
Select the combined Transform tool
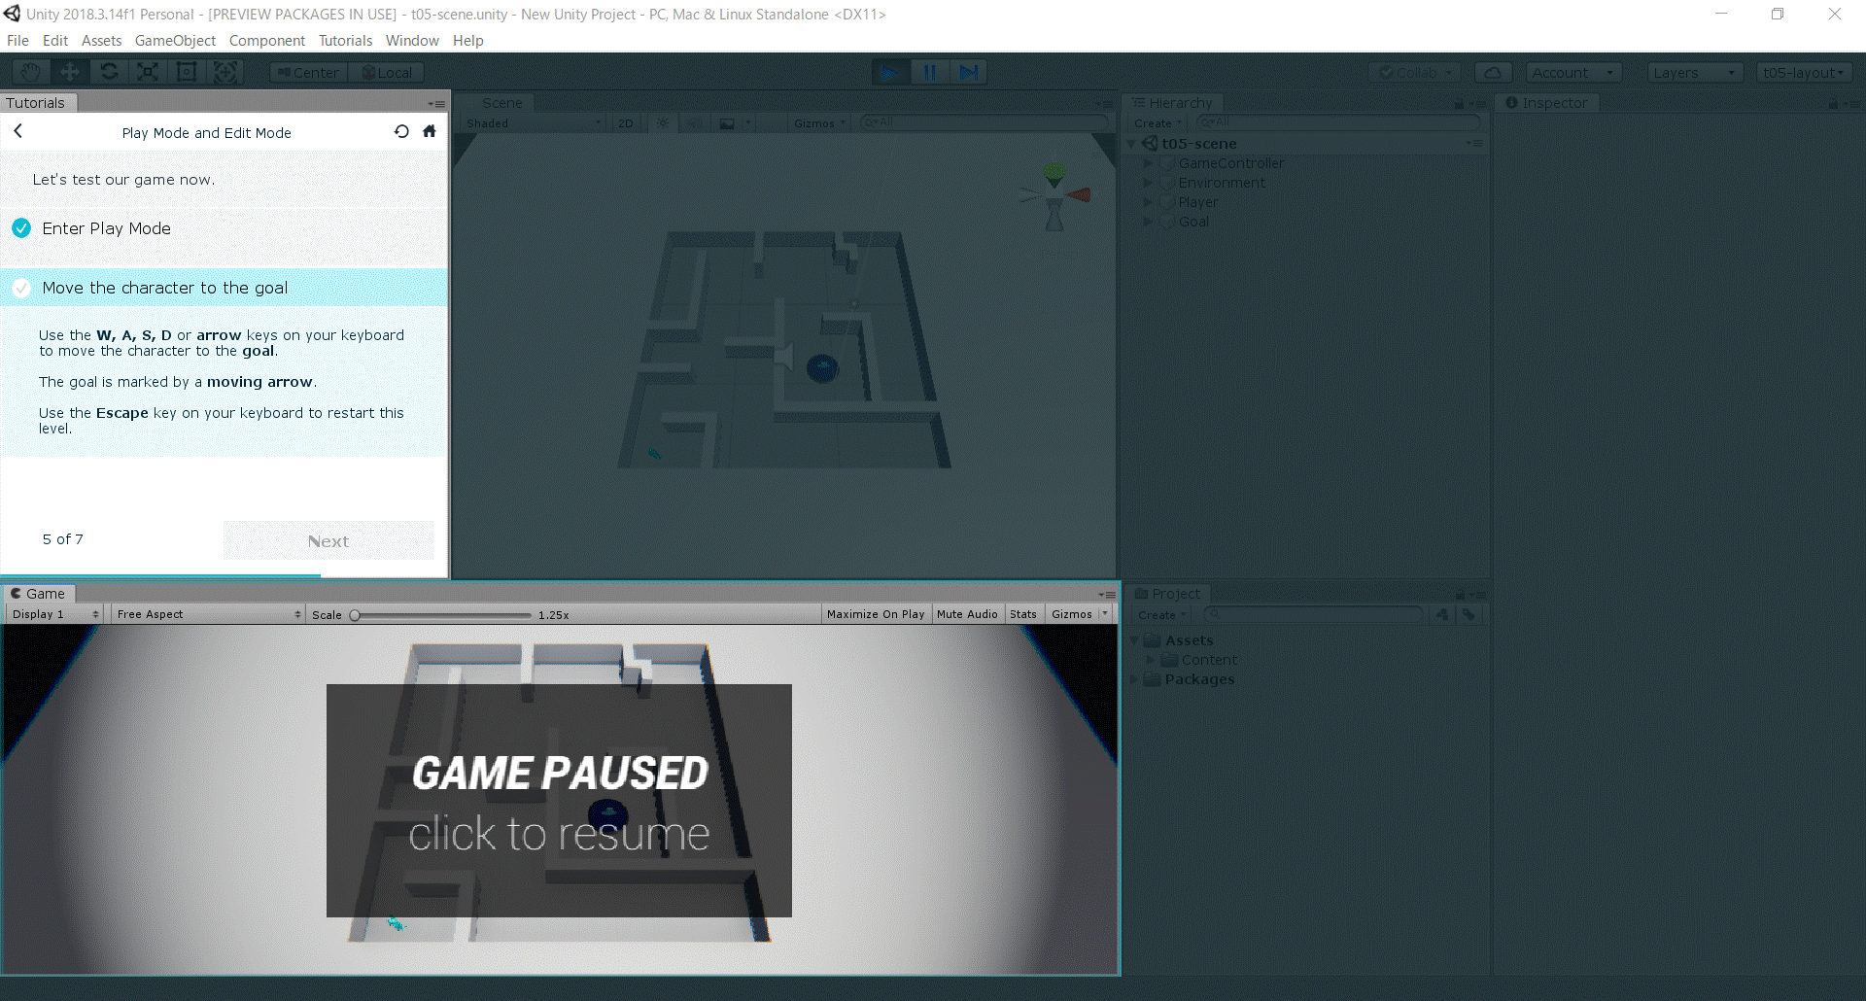pos(225,72)
